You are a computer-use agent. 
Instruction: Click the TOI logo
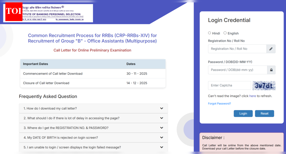coord(13,12)
